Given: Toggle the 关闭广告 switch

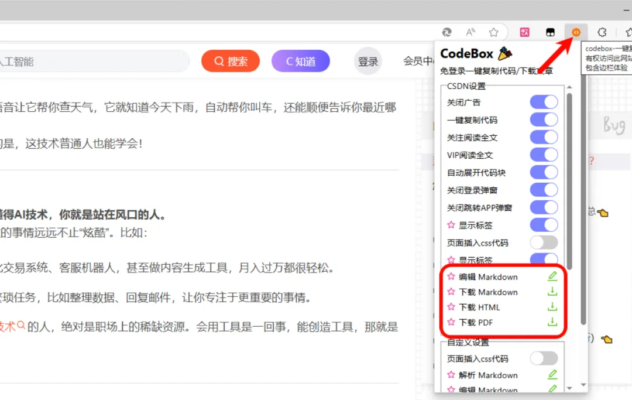Looking at the screenshot, I should click(x=544, y=102).
